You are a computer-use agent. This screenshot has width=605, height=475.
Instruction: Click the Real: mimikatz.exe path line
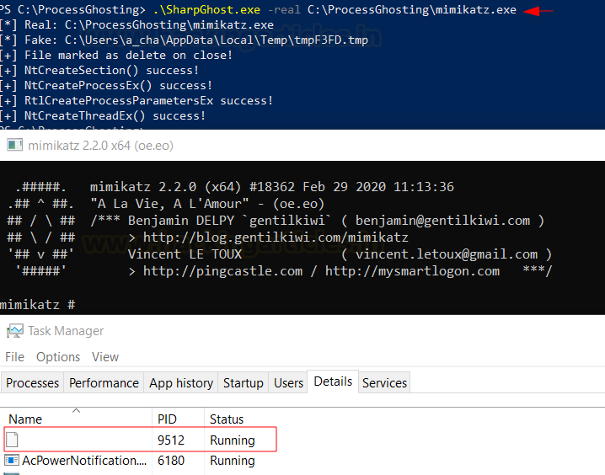click(137, 24)
